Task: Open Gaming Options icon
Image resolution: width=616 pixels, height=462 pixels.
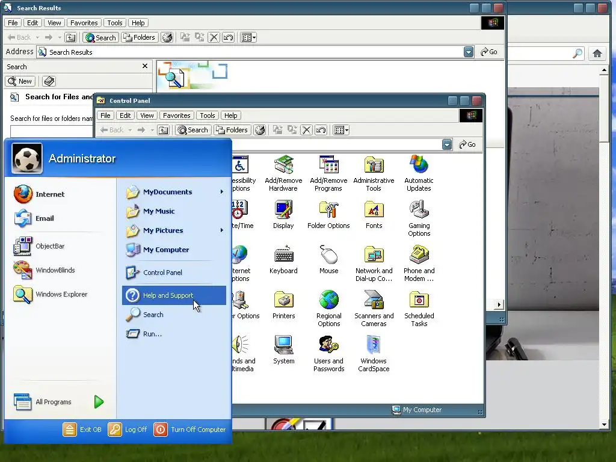Action: (419, 218)
